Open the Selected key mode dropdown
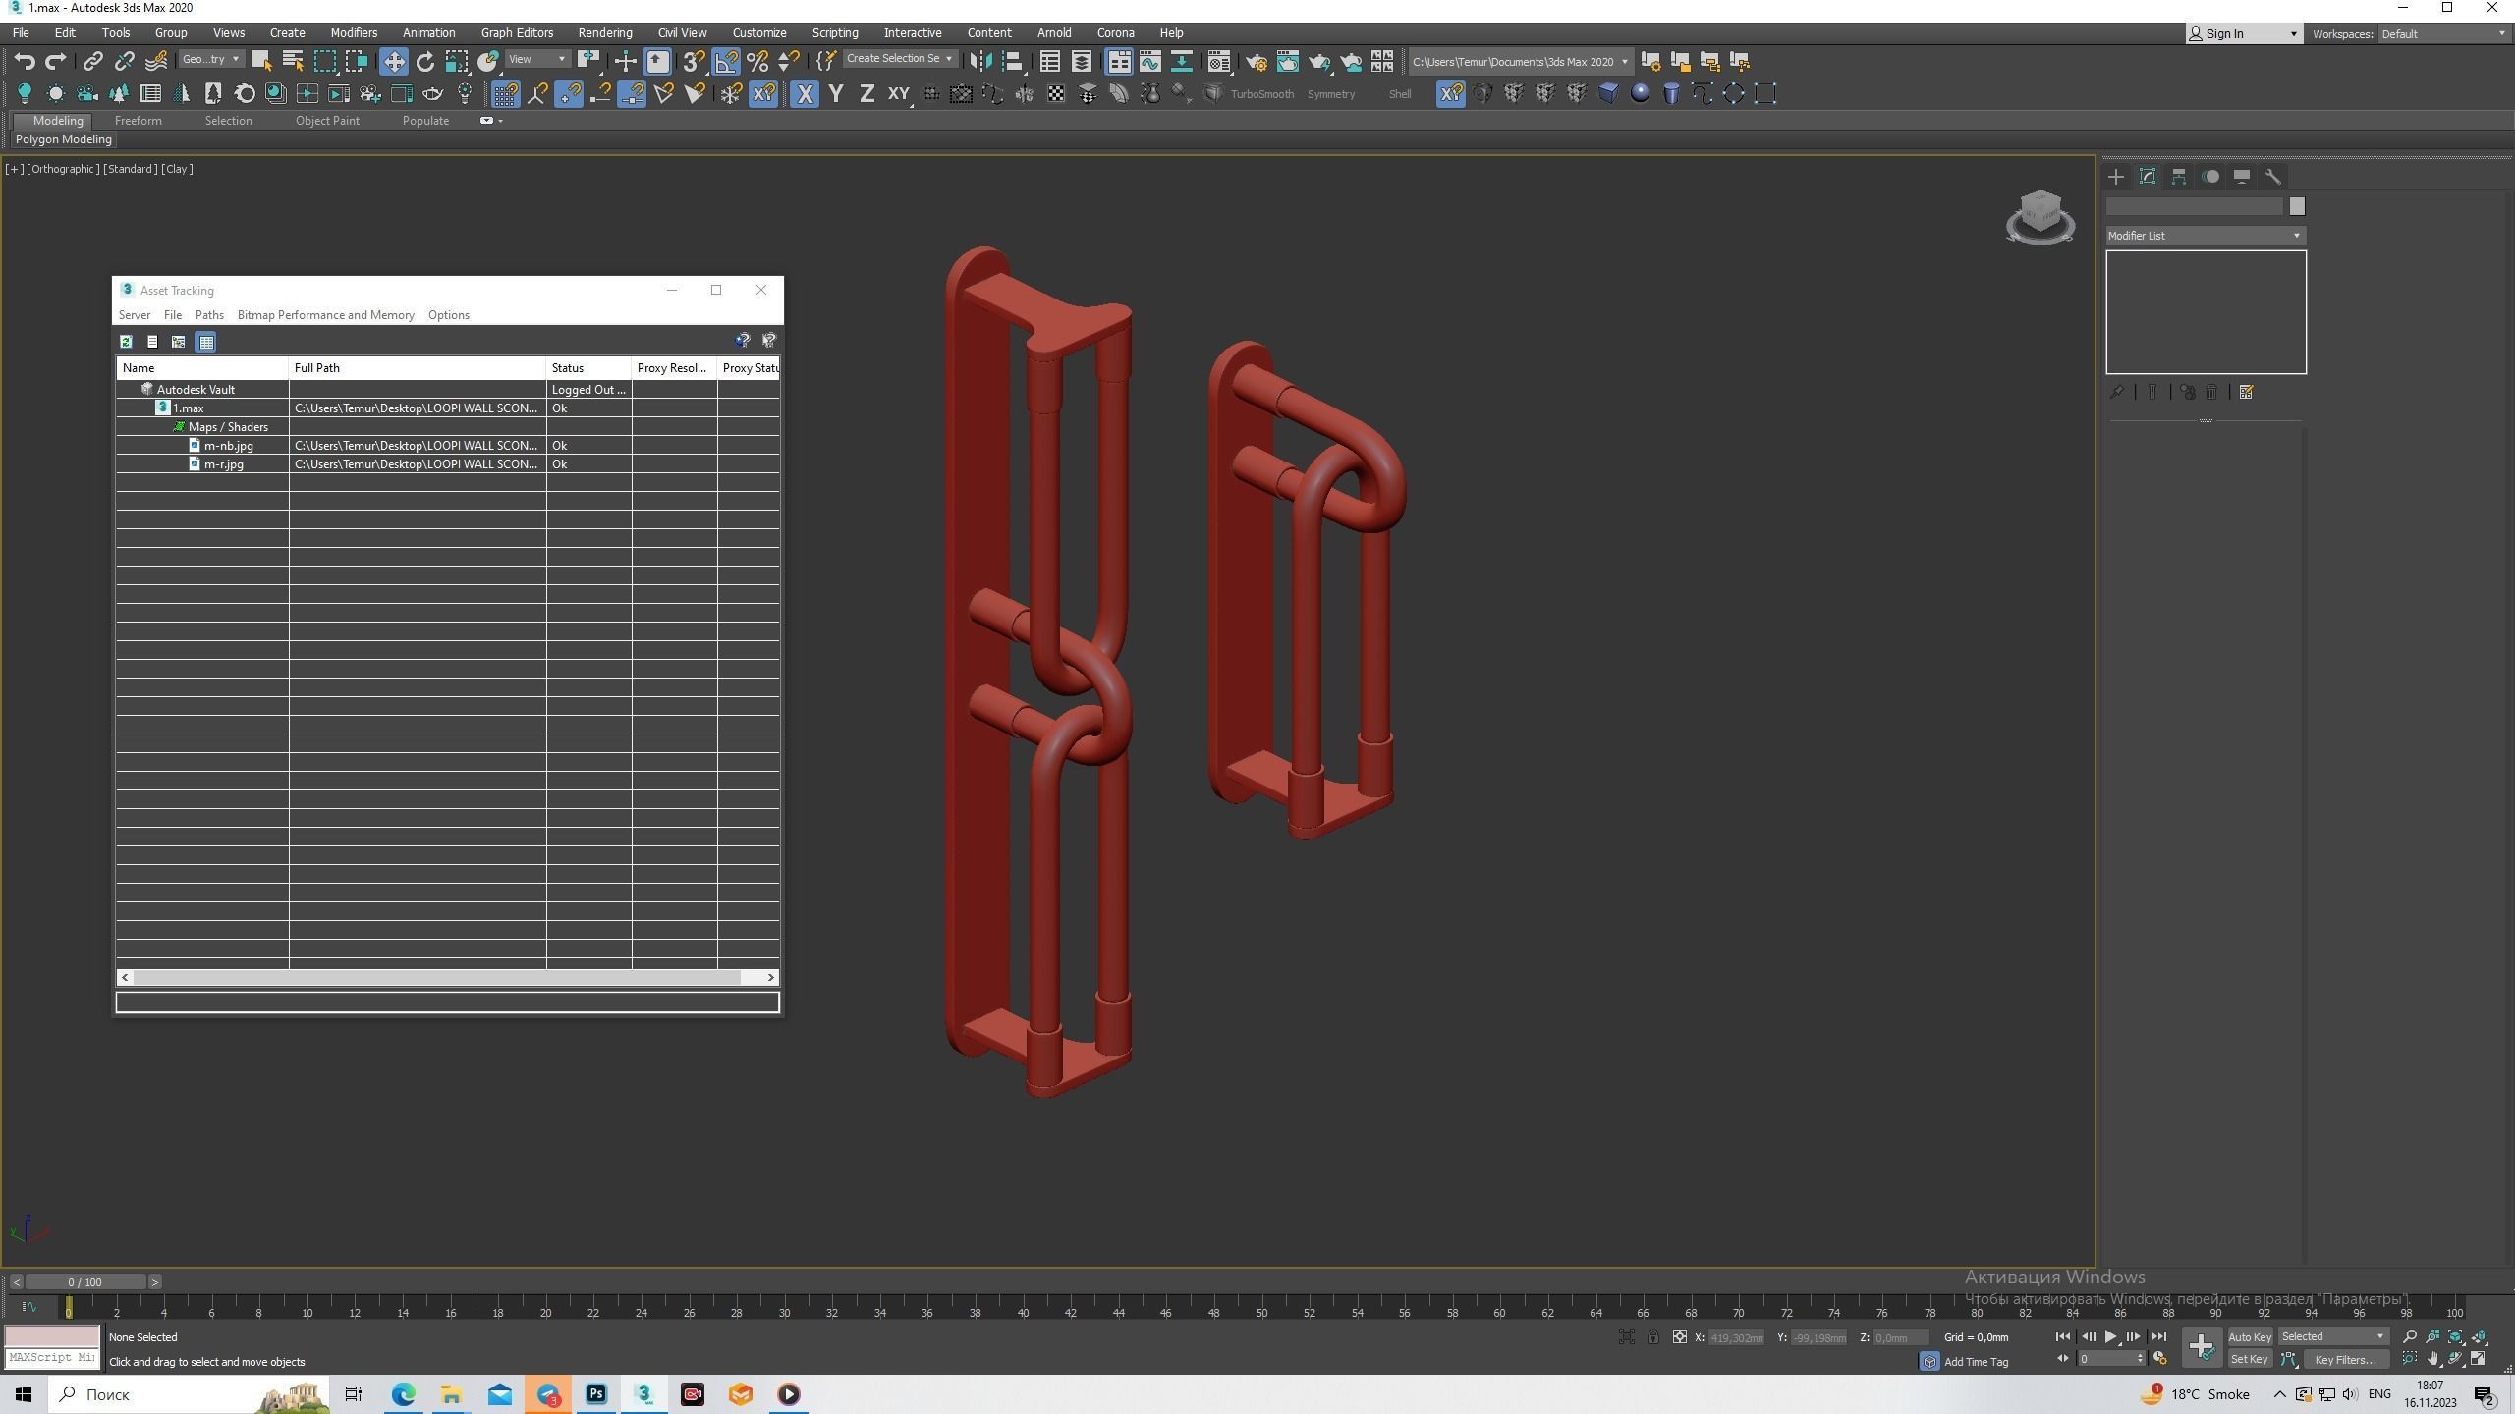Screen dimensions: 2515x1414 tap(2331, 1336)
